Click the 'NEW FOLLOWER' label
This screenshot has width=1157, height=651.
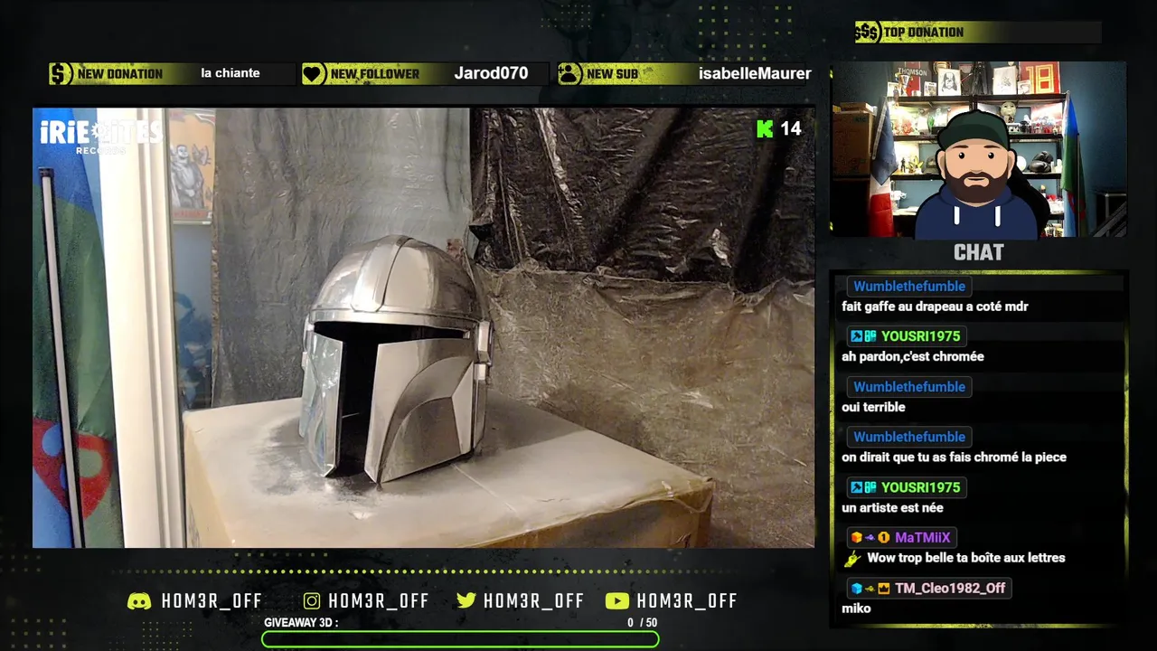[x=375, y=74]
